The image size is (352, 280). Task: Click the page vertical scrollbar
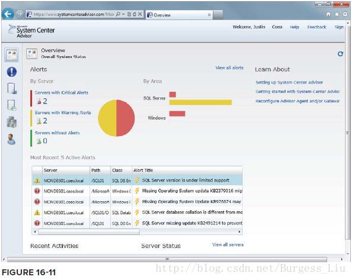click(348, 133)
